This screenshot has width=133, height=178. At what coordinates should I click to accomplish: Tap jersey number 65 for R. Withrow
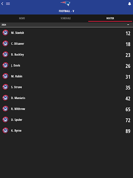(x=128, y=110)
